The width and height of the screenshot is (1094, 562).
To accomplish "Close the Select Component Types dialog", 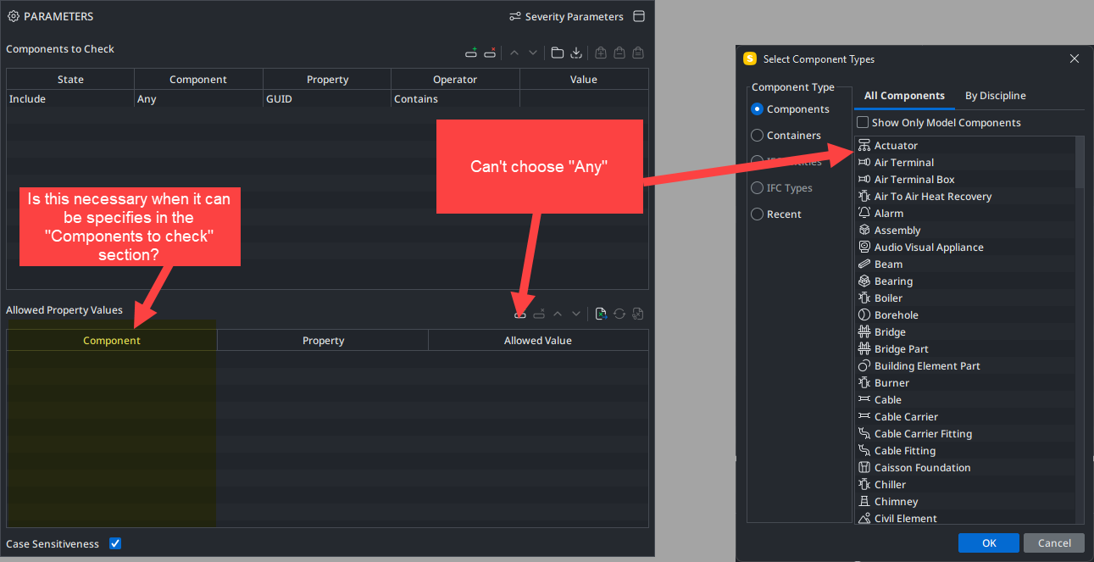I will point(1075,58).
